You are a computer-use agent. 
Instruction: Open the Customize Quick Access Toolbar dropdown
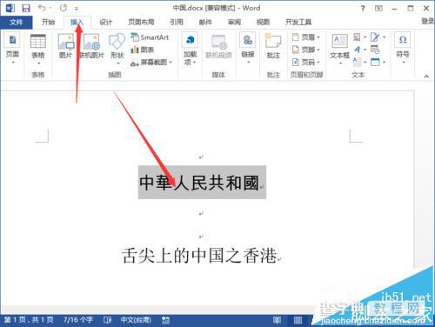[x=77, y=9]
